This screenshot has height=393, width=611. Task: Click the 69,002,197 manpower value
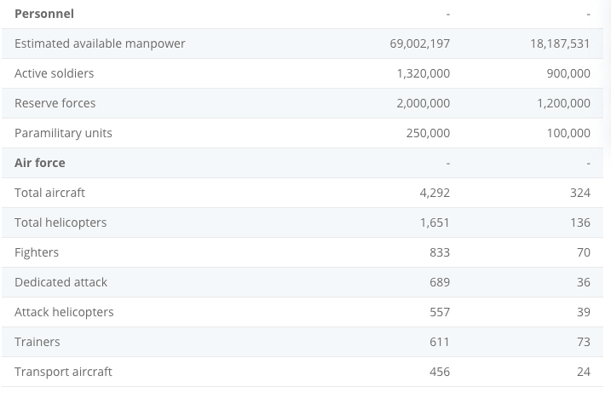point(419,43)
